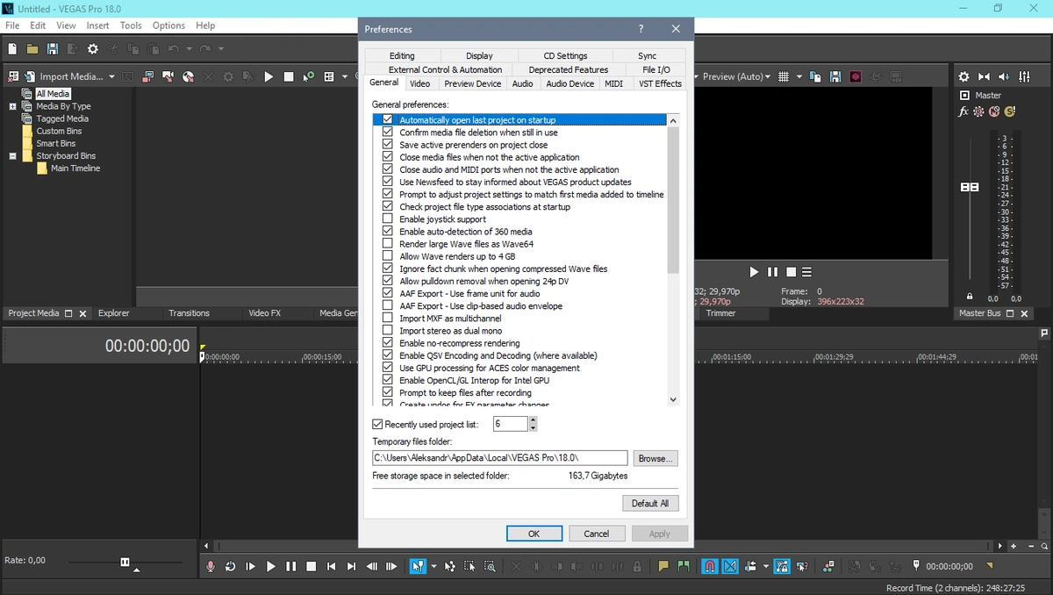This screenshot has width=1053, height=595.
Task: Insert a marker with yellow flag icon
Action: (663, 567)
